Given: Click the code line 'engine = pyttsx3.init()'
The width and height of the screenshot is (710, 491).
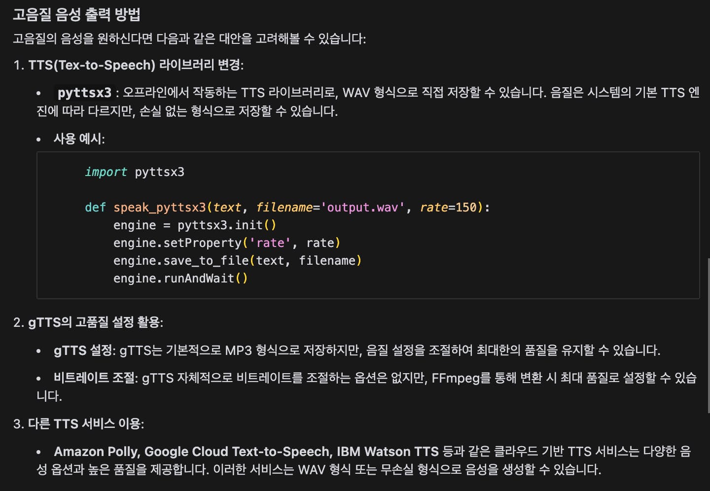Looking at the screenshot, I should pos(195,225).
